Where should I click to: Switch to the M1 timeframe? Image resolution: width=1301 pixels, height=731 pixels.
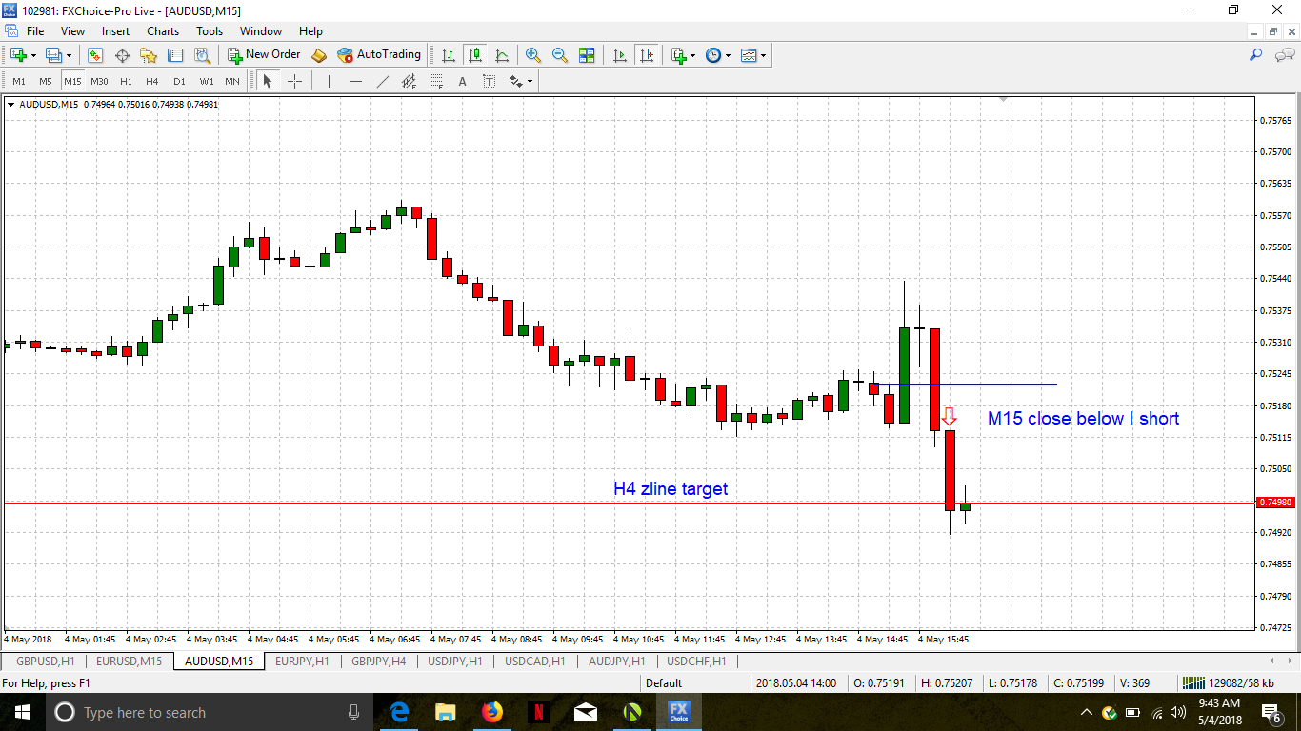(x=19, y=82)
